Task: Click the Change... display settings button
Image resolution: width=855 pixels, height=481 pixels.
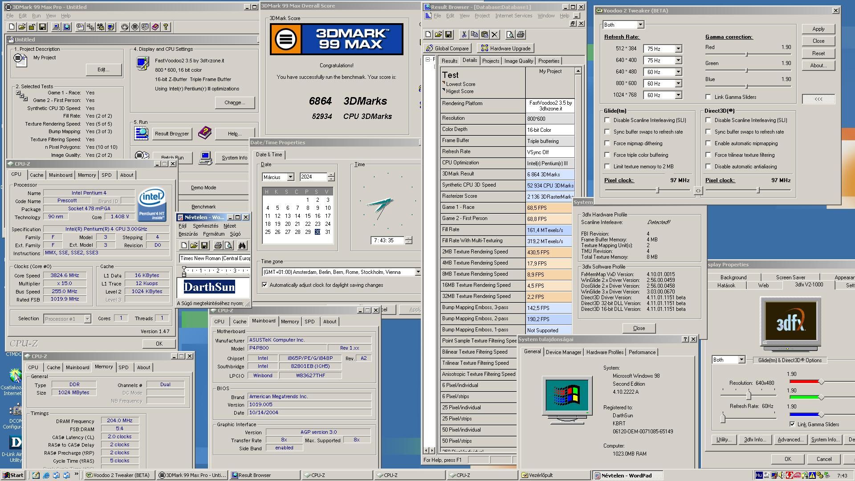Action: point(235,102)
